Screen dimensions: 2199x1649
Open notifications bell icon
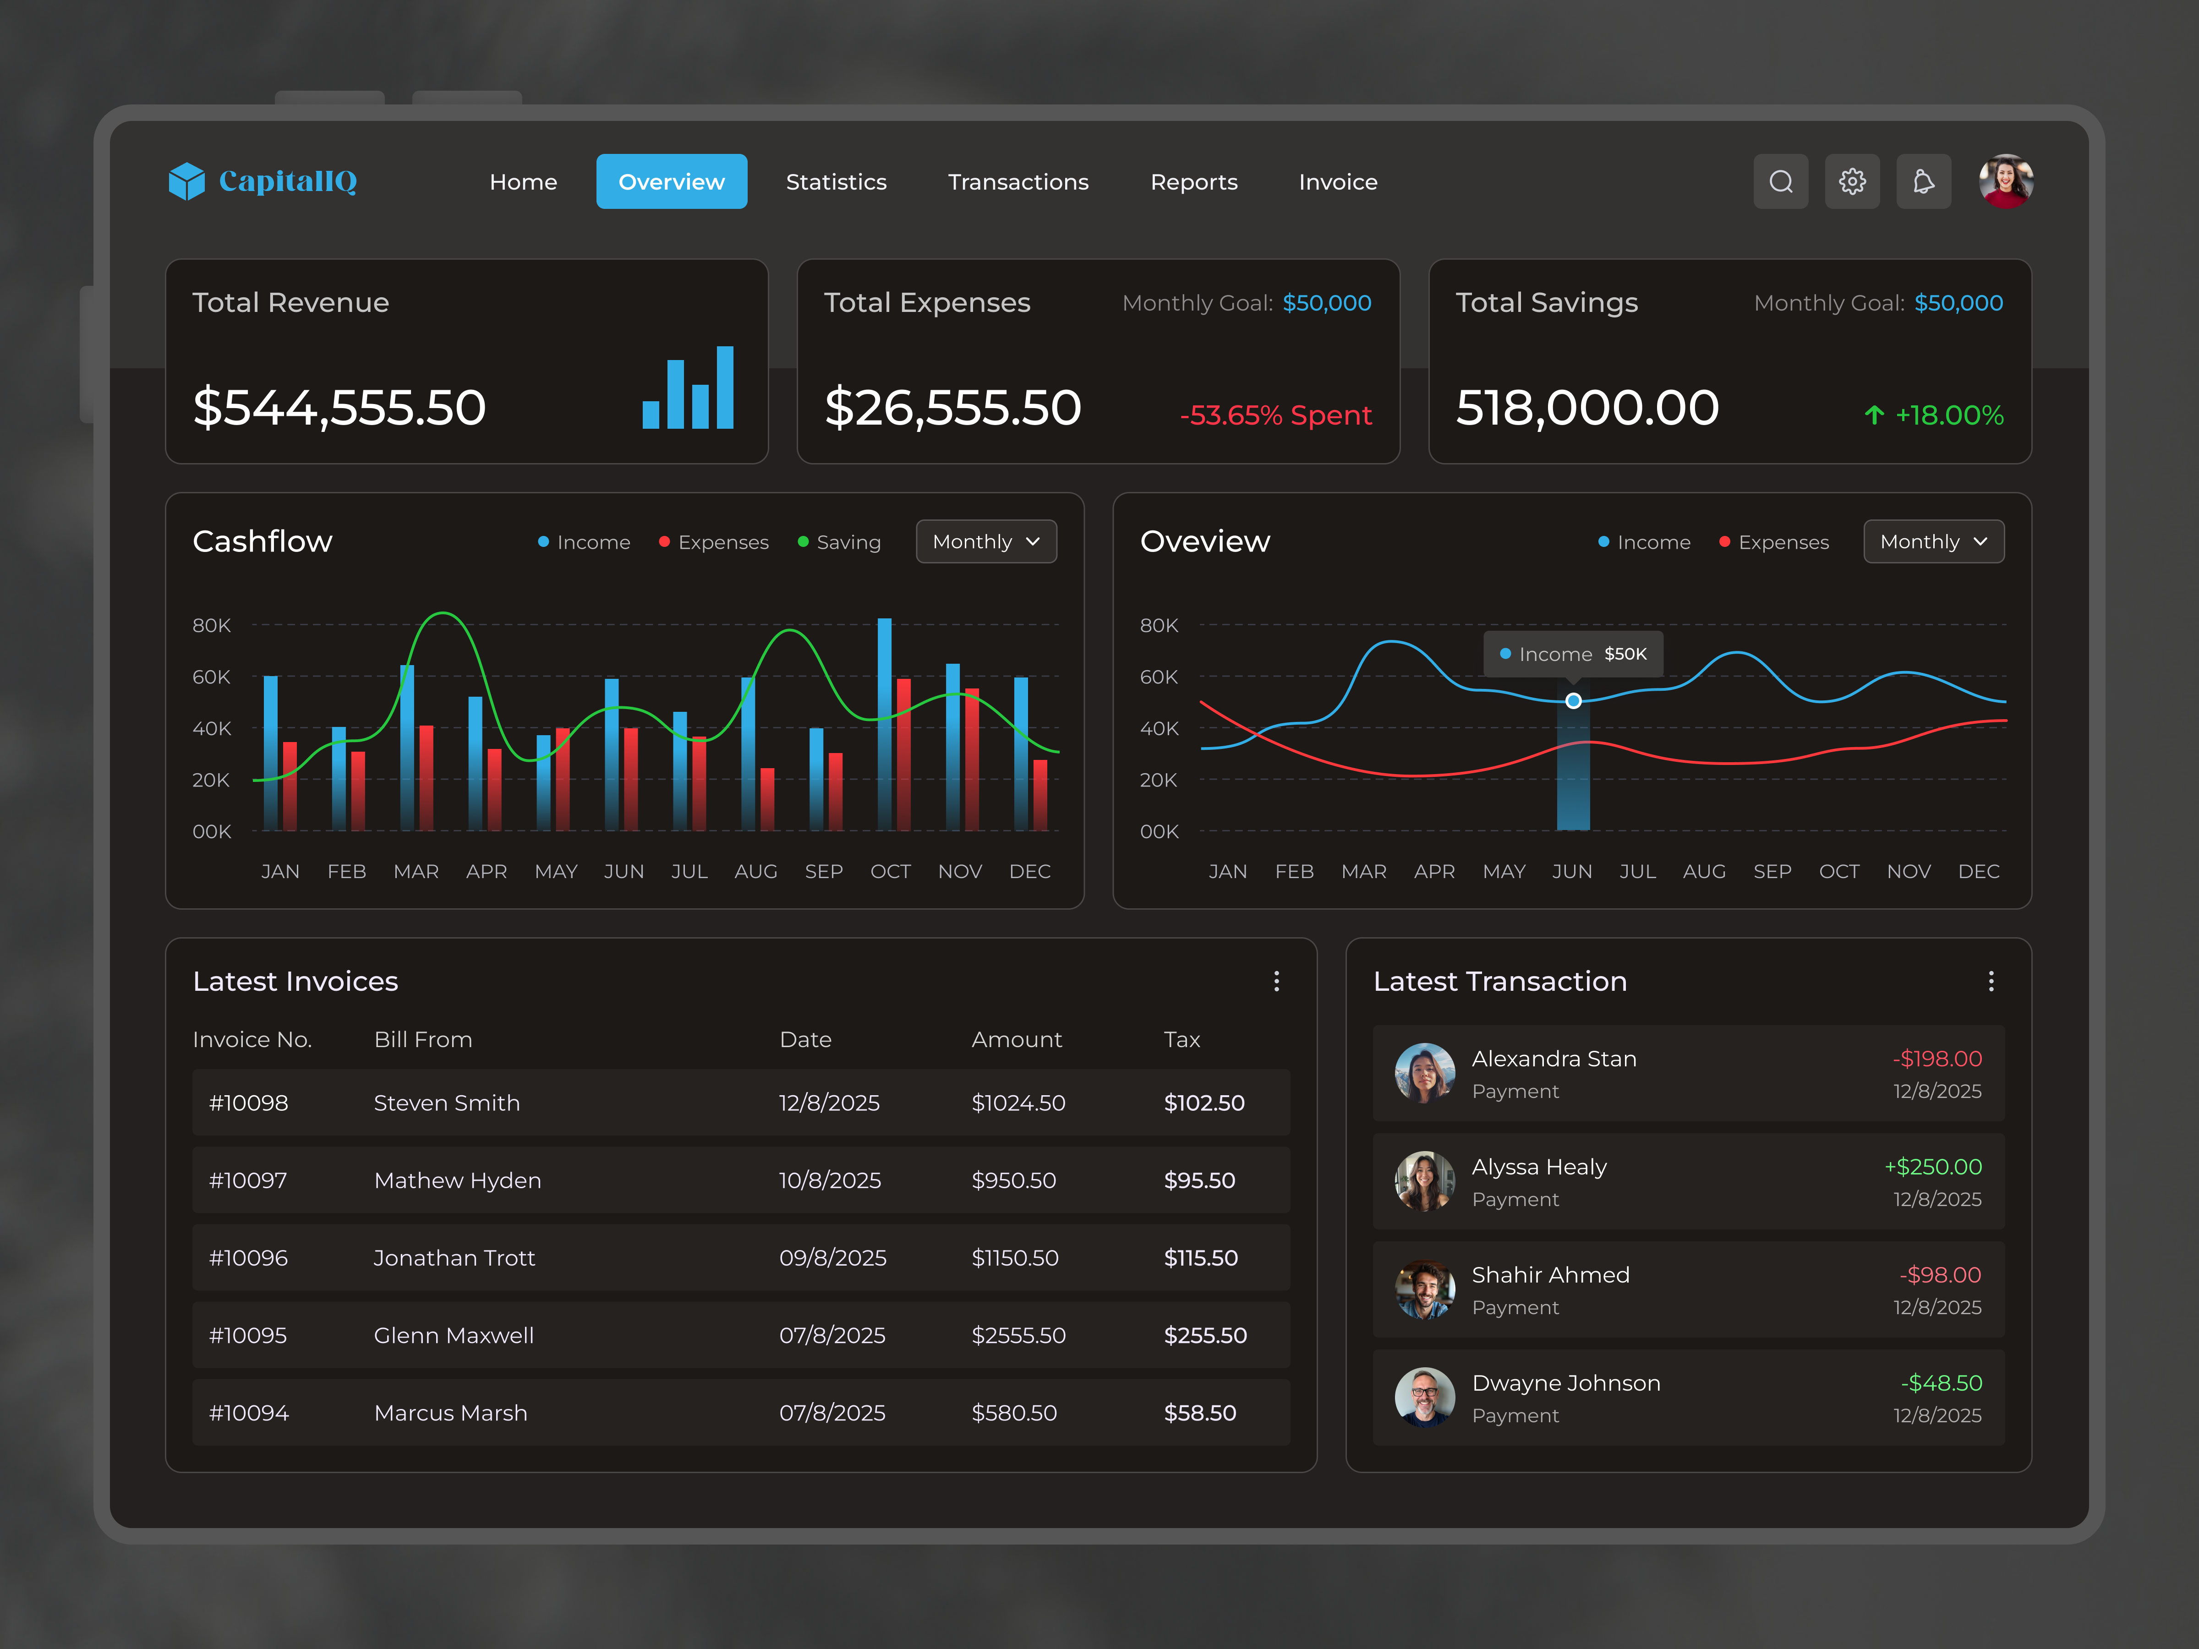(x=1924, y=181)
